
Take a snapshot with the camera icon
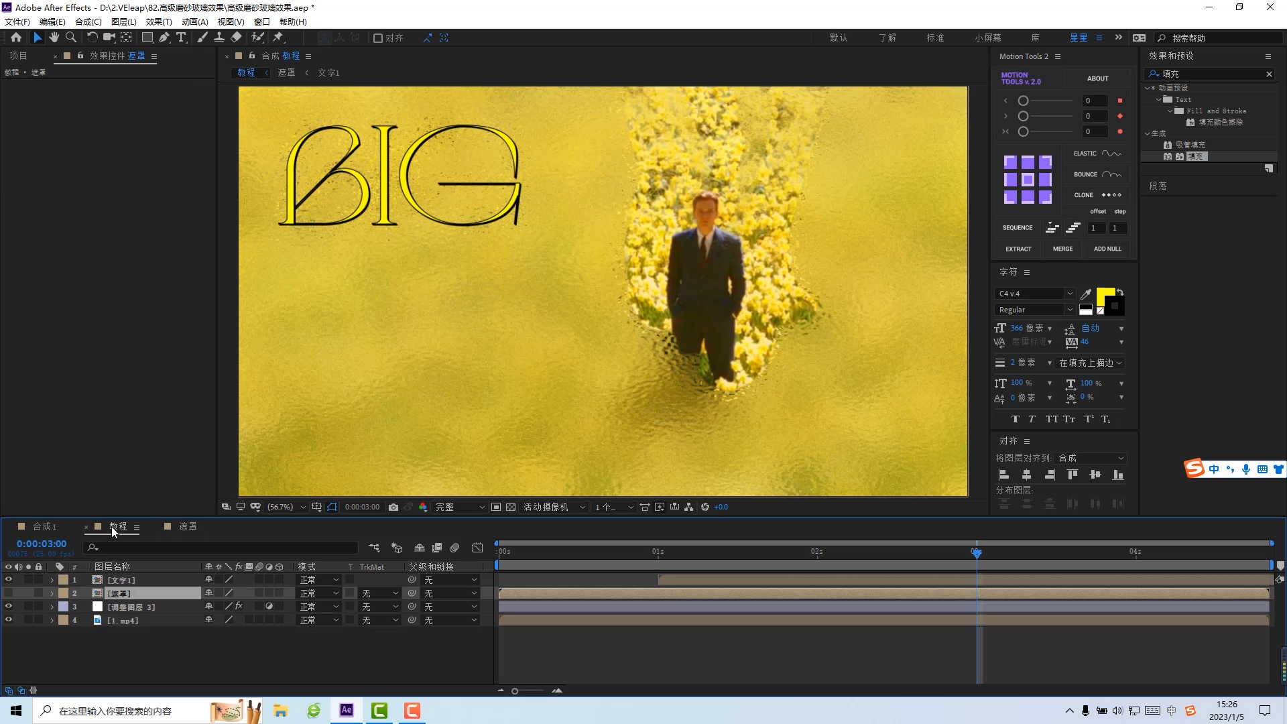(393, 507)
